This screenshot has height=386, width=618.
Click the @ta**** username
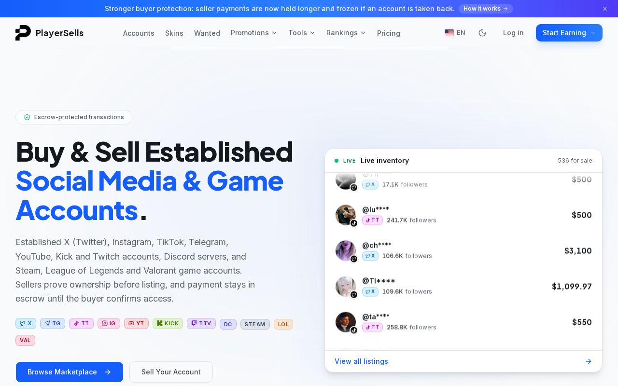coord(376,317)
